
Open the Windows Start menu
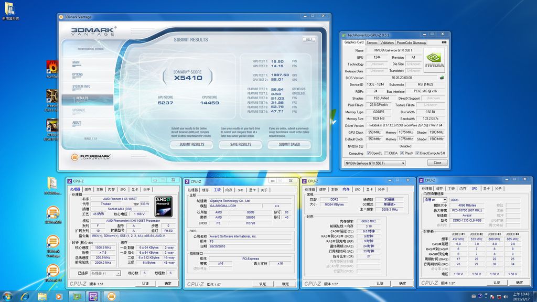click(7, 296)
